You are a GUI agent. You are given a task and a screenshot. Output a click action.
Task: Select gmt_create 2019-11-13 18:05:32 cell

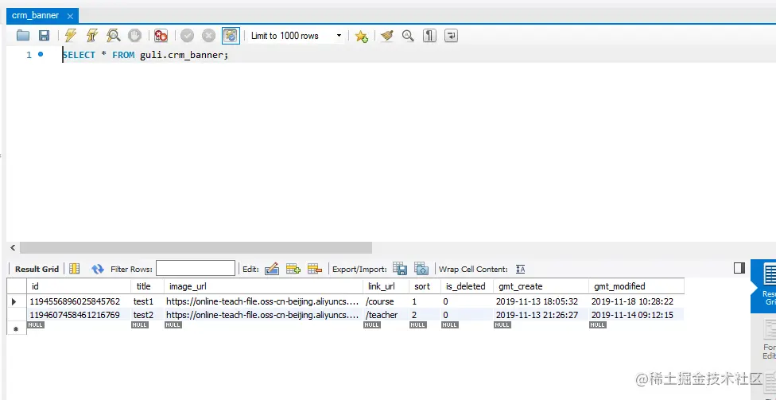(541, 301)
